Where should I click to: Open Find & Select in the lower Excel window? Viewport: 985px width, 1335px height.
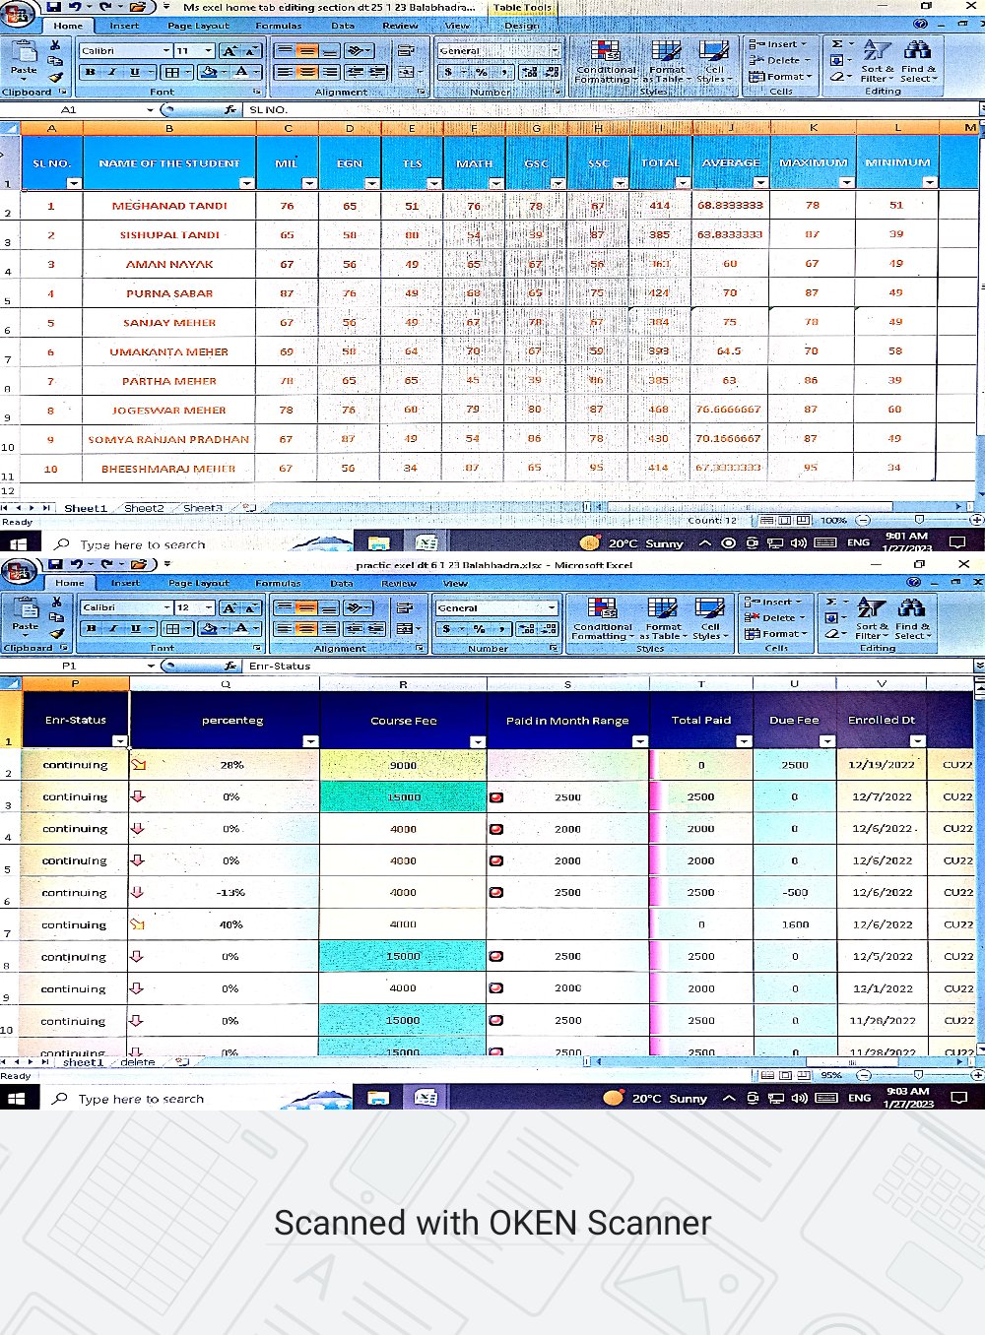coord(911,618)
